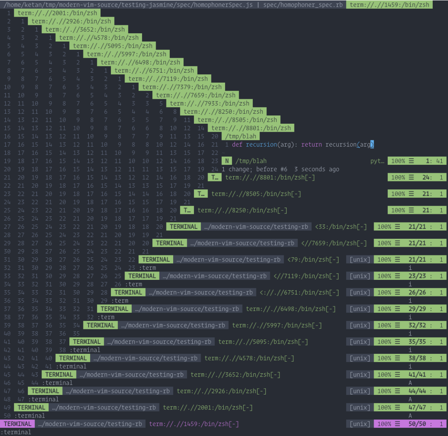448x436 pixels.
Task: Select the term://.//2001:/bin/zsh tab label
Action: pyautogui.click(x=57, y=13)
